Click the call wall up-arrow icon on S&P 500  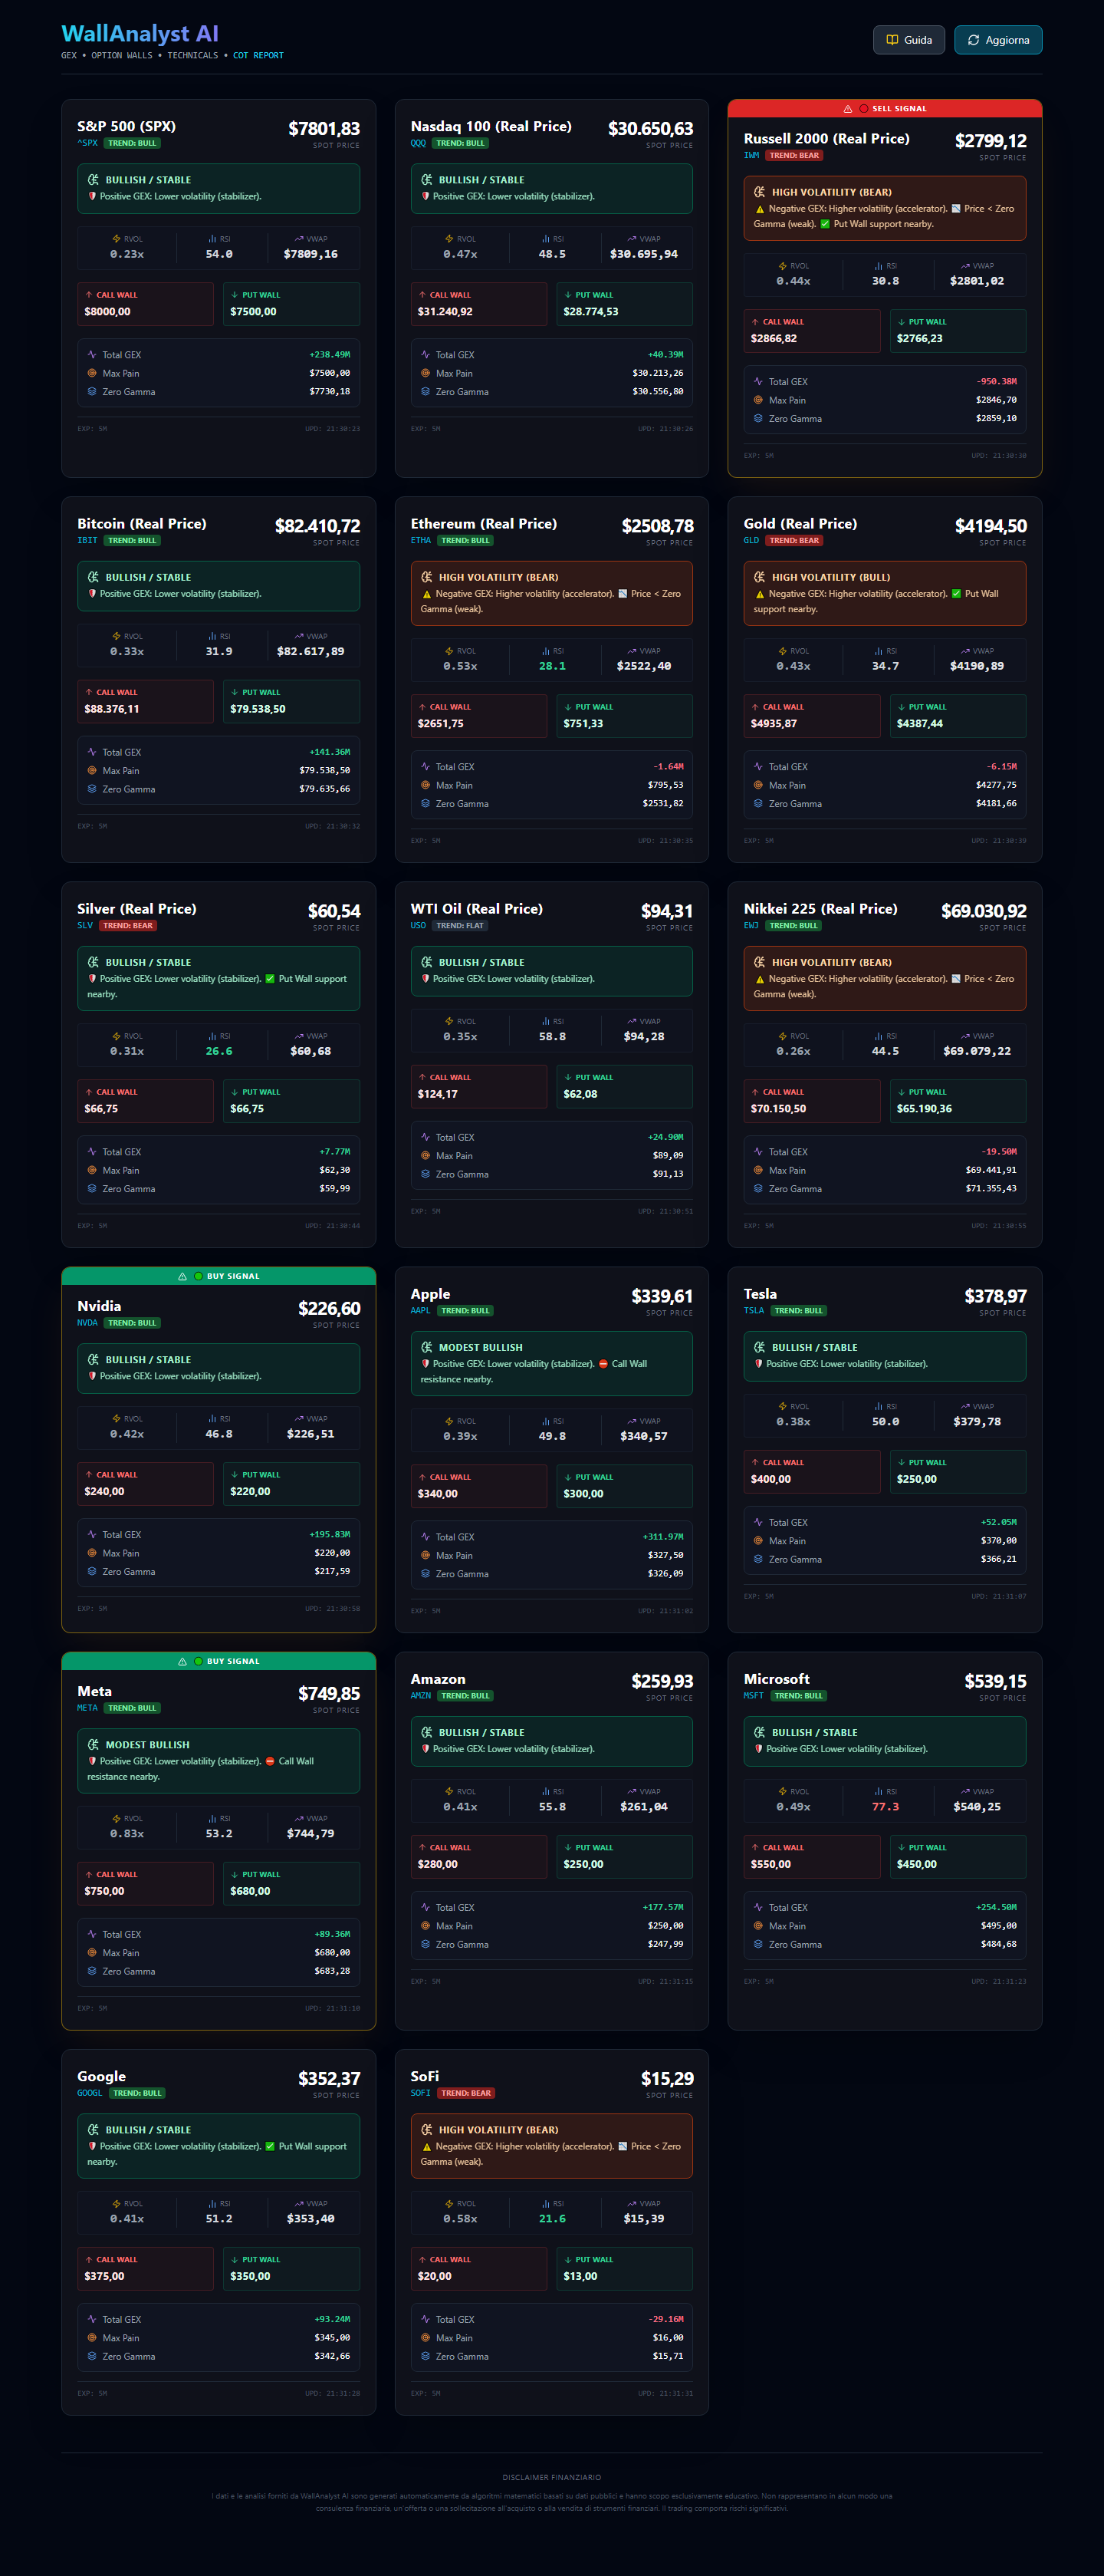89,295
